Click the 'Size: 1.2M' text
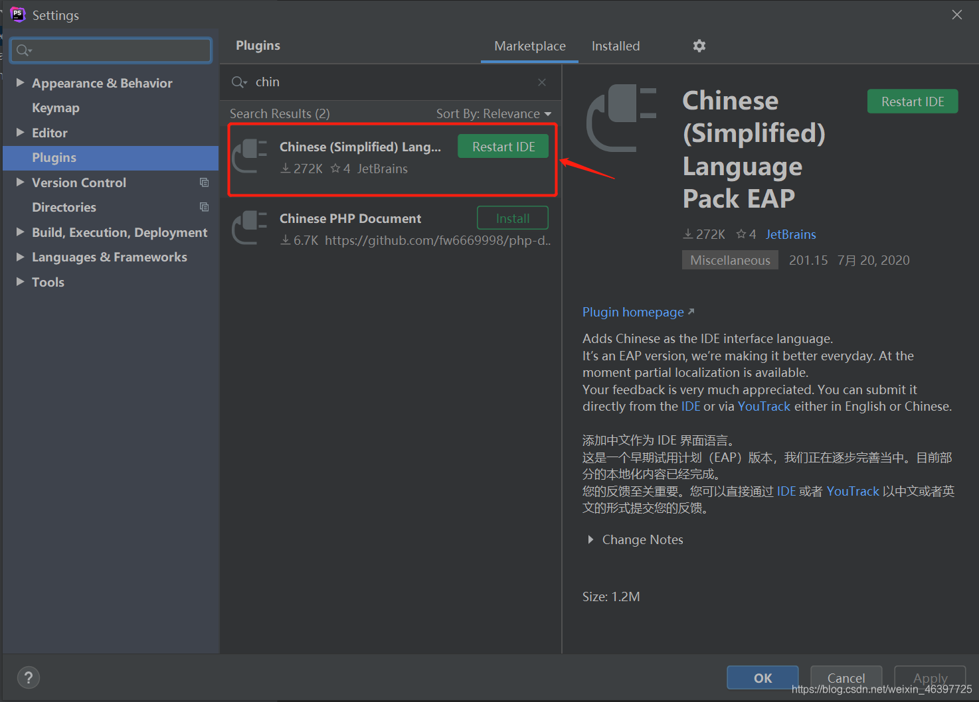This screenshot has width=979, height=702. click(611, 597)
